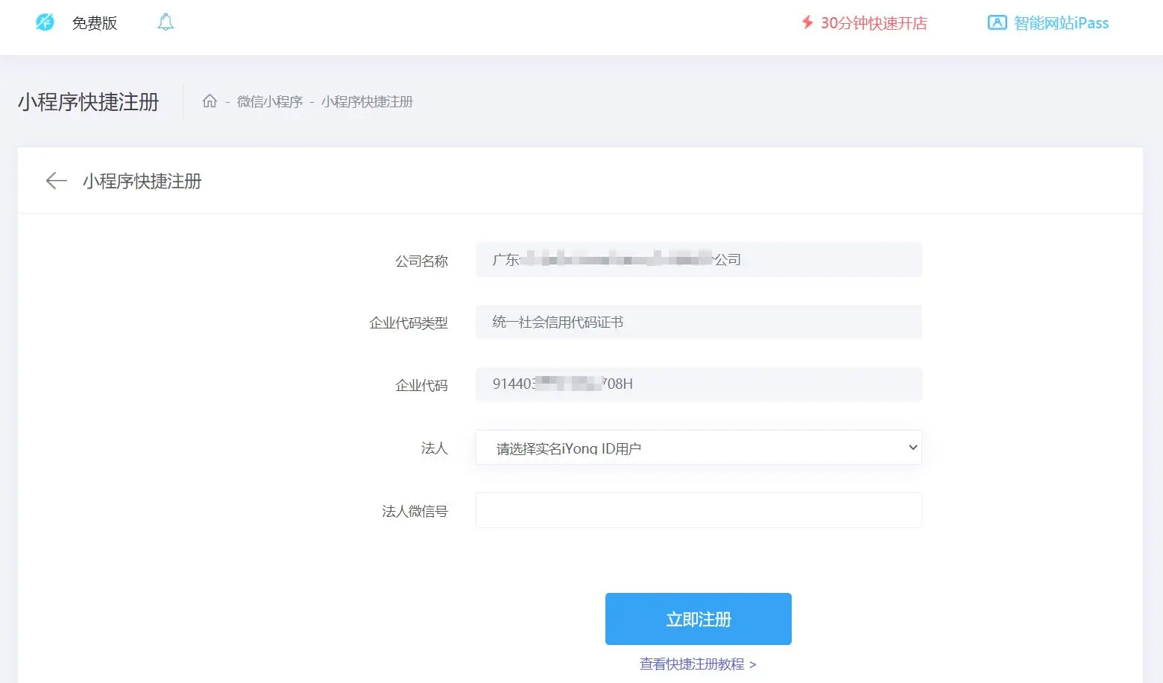The height and width of the screenshot is (683, 1163).
Task: Click the blue logo icon beside 免费版
Action: (45, 22)
